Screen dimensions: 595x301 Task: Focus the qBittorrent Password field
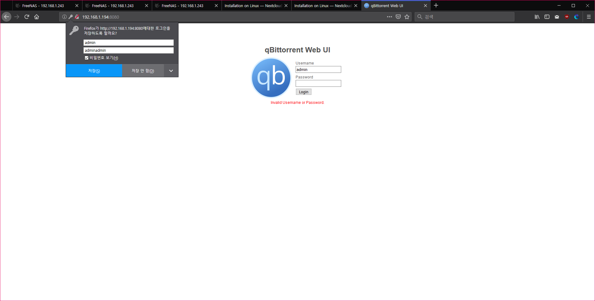(318, 83)
